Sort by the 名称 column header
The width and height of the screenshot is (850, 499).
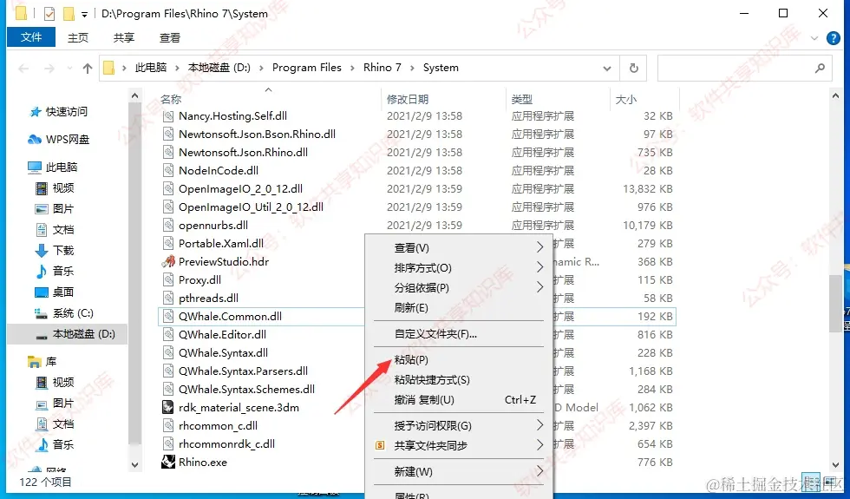point(171,99)
